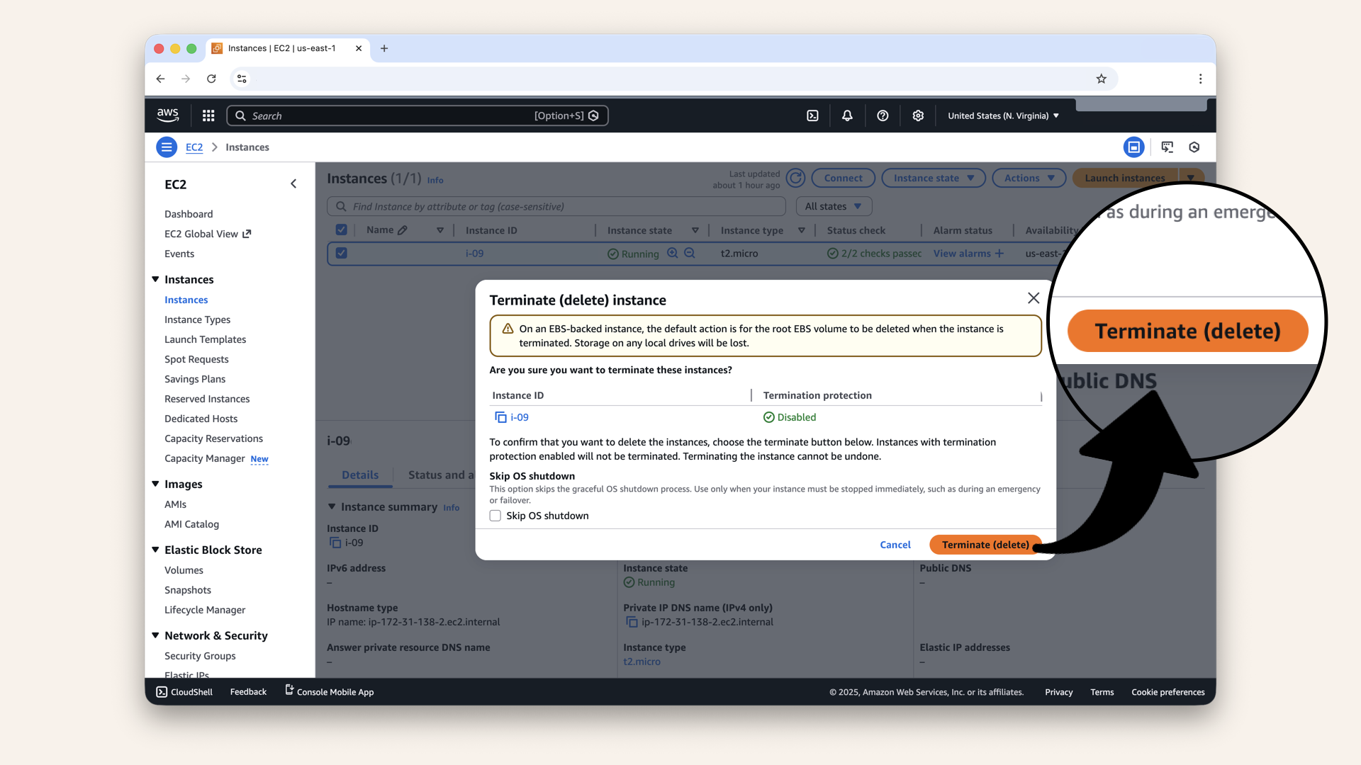Bookmark this page with the star icon
1361x765 pixels.
pos(1101,79)
